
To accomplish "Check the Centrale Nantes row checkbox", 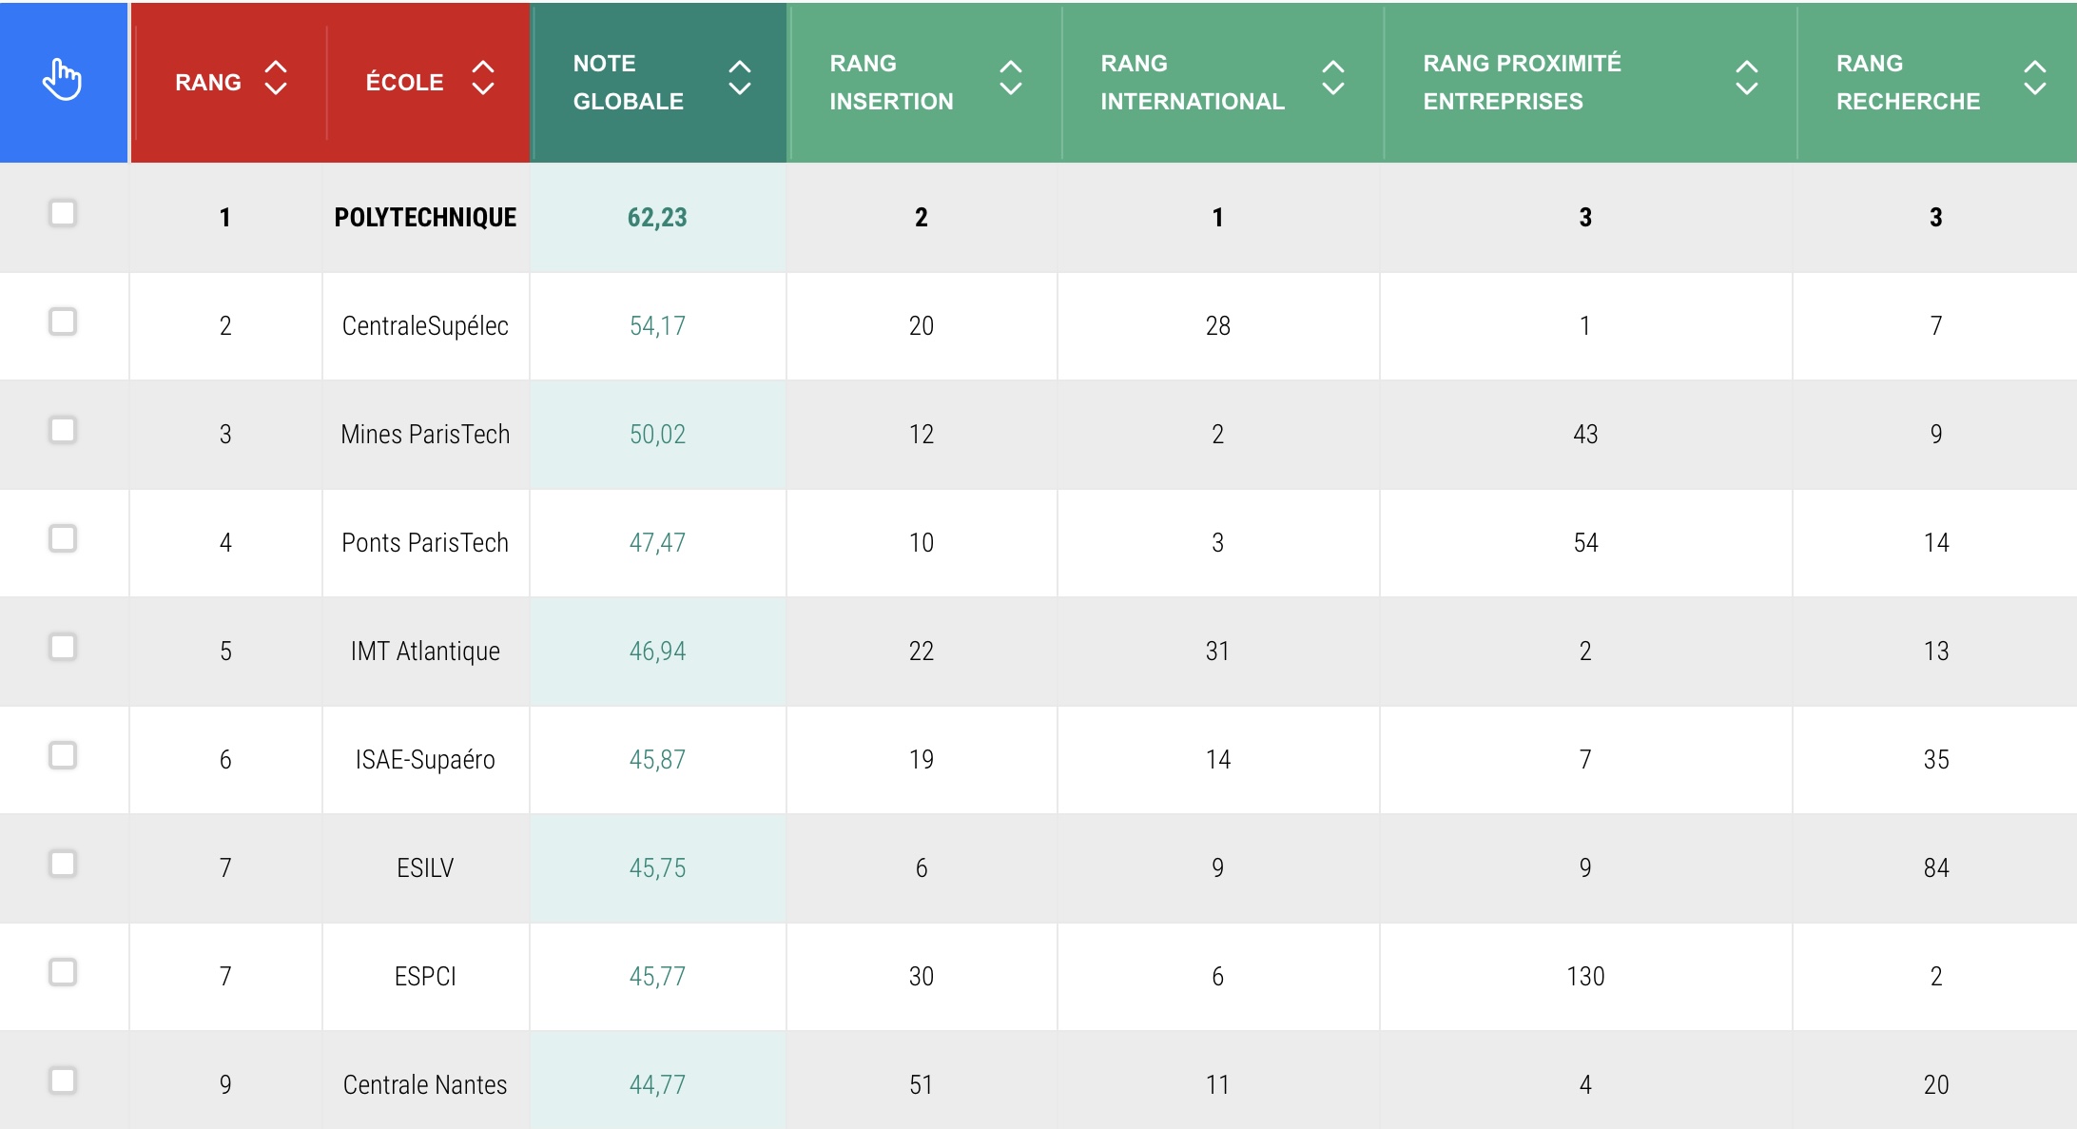I will [x=63, y=1080].
